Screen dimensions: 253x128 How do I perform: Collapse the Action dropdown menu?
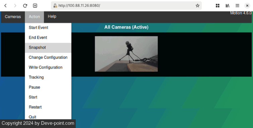pyautogui.click(x=35, y=17)
